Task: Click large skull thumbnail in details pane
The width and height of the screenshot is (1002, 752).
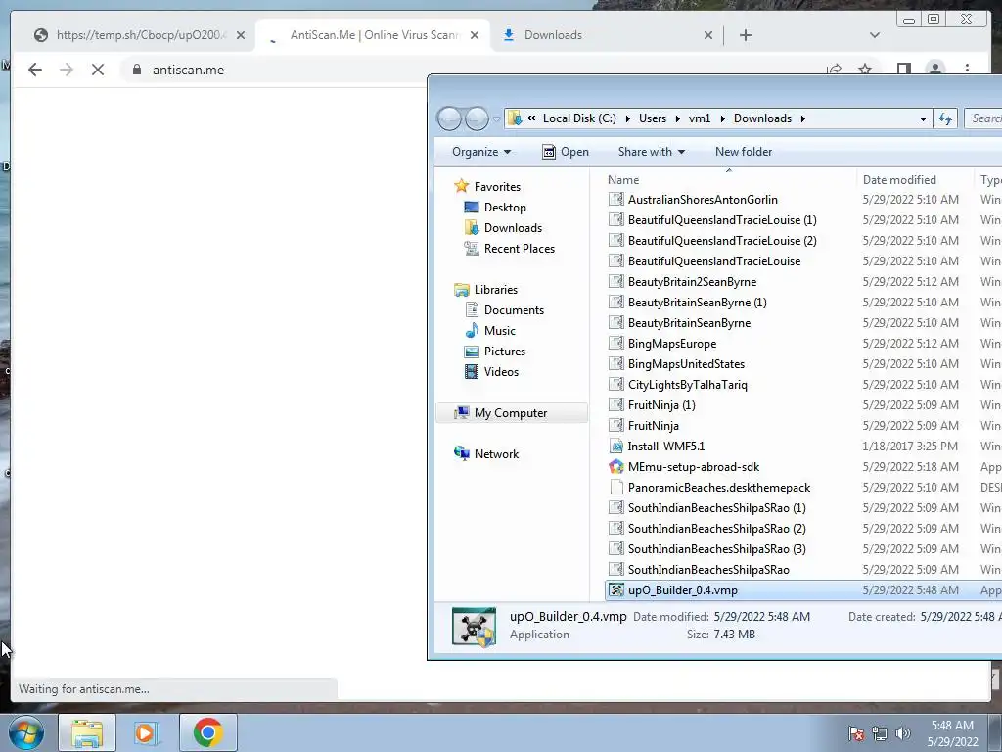Action: (474, 627)
